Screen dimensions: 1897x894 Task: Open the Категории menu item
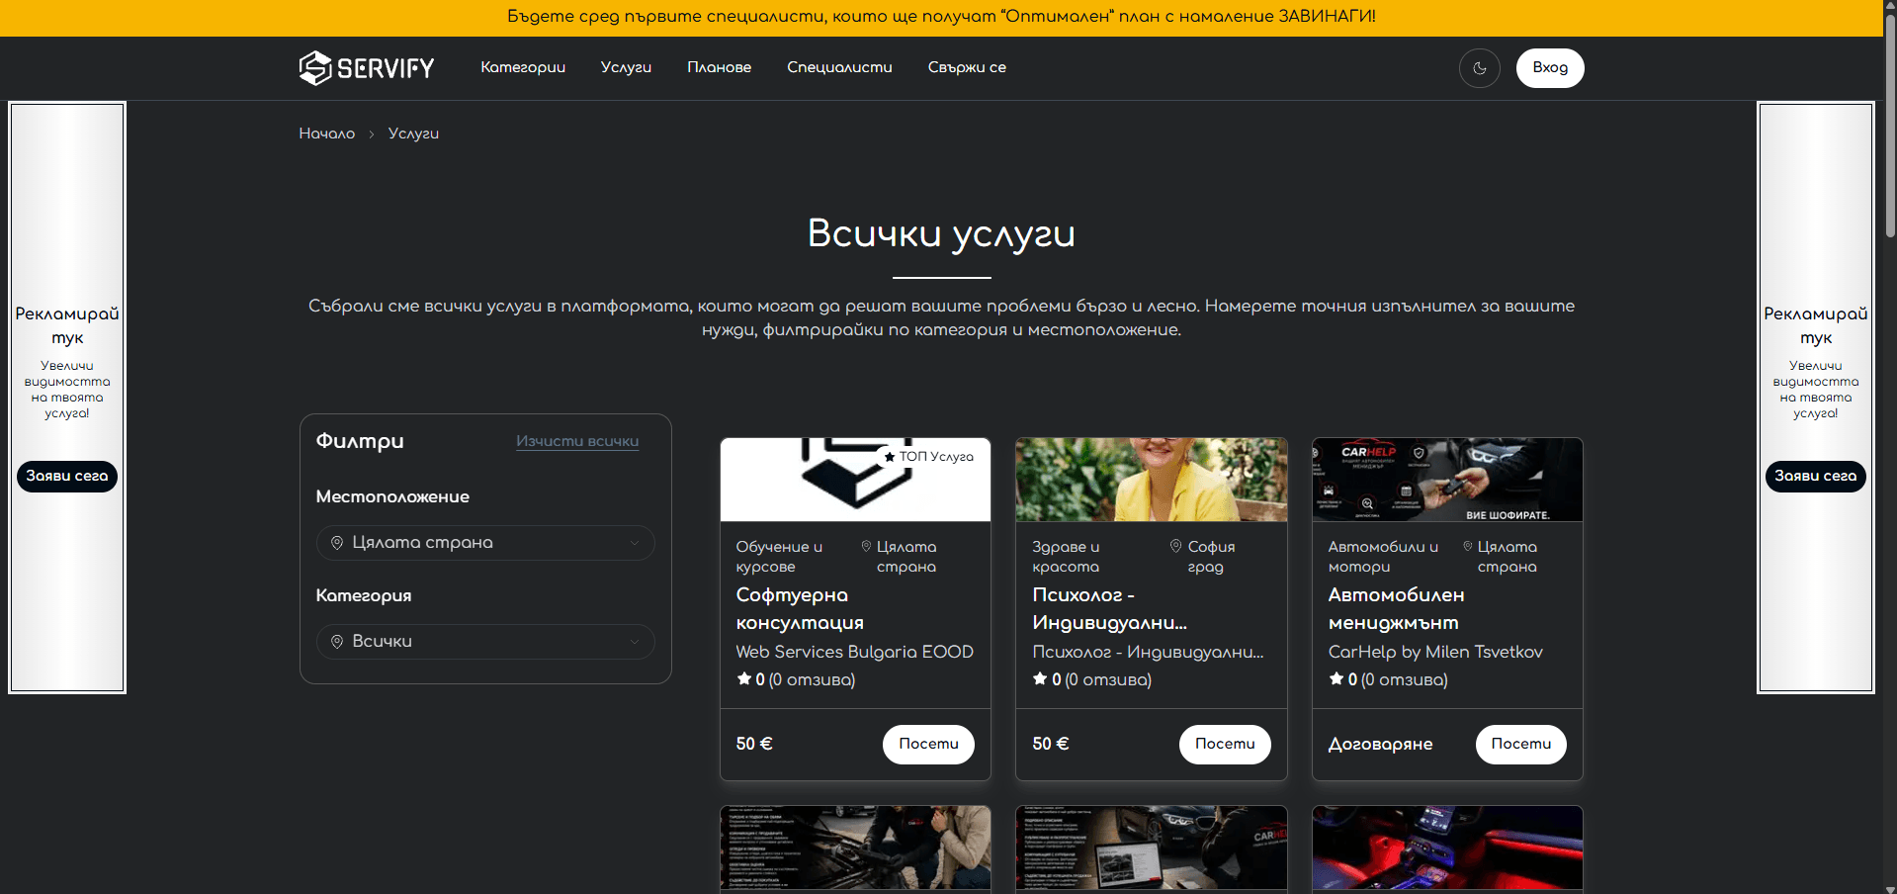523,67
